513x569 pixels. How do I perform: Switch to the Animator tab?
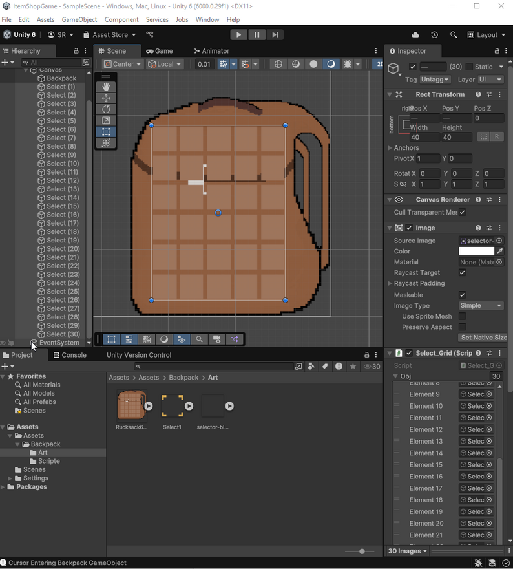(211, 51)
